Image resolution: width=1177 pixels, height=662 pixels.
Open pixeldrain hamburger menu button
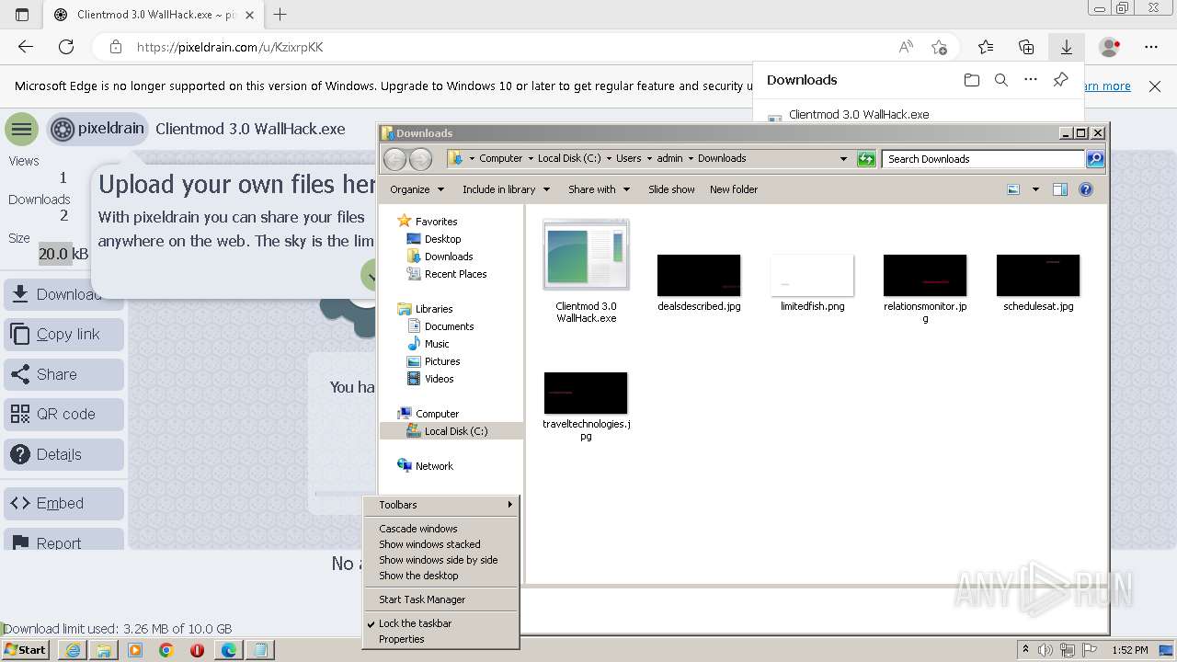coord(21,129)
